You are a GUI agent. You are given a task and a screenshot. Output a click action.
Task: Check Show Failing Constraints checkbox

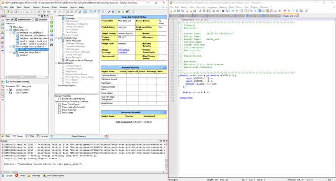(x=60, y=107)
